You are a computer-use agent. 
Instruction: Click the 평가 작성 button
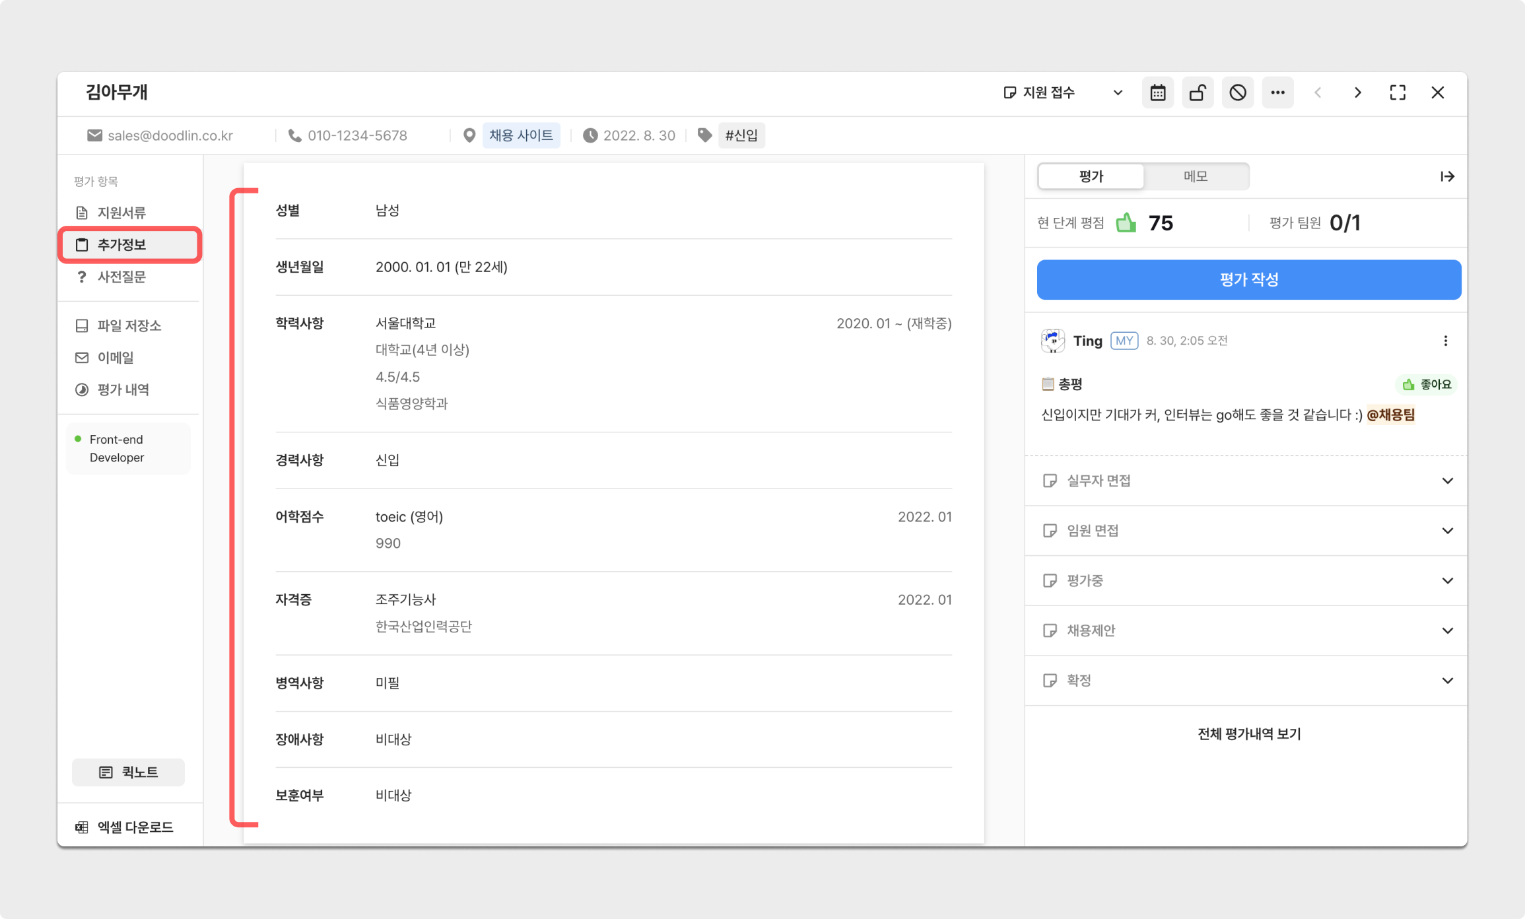click(1248, 279)
